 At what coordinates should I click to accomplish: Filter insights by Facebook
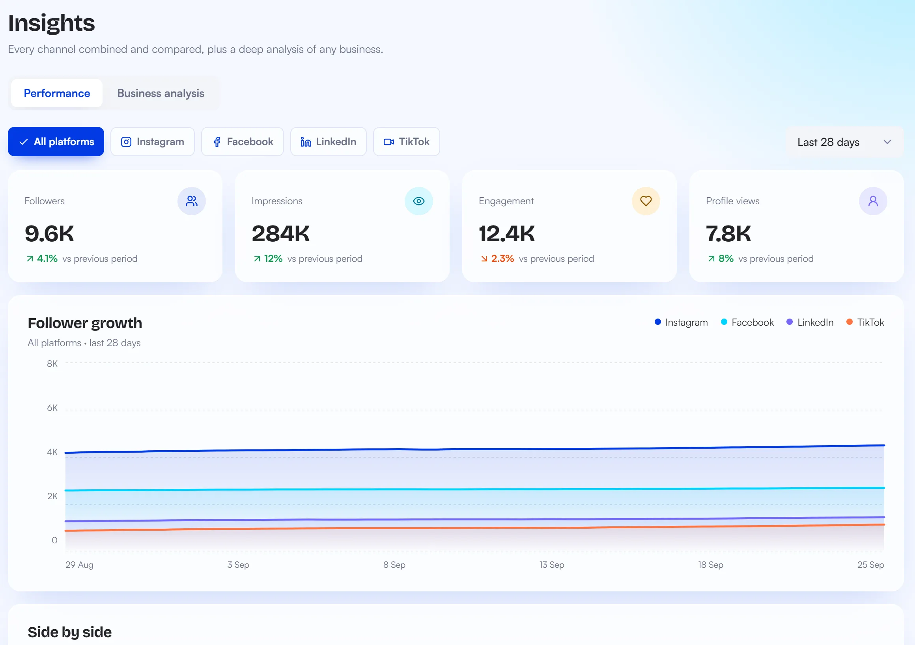[x=242, y=142]
